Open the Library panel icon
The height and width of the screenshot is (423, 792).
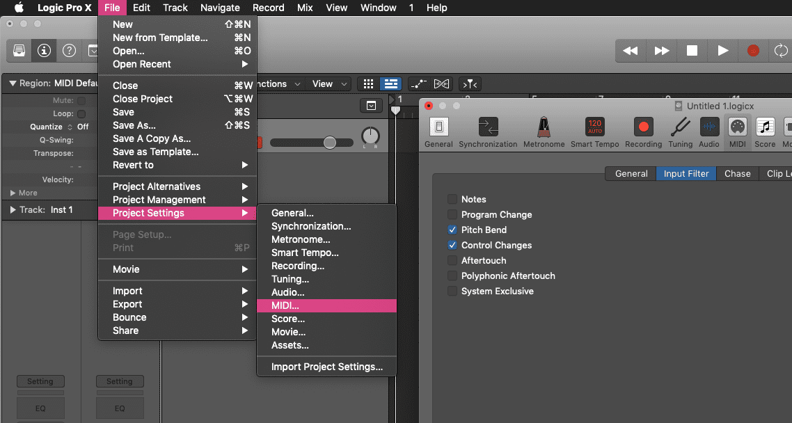click(x=19, y=51)
